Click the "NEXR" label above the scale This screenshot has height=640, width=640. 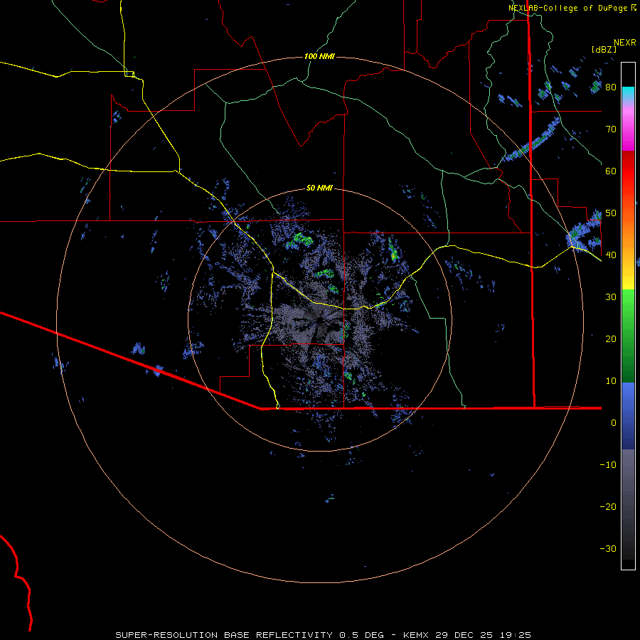[625, 43]
